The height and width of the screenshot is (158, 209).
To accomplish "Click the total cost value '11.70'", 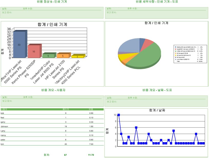I will tap(91, 155).
